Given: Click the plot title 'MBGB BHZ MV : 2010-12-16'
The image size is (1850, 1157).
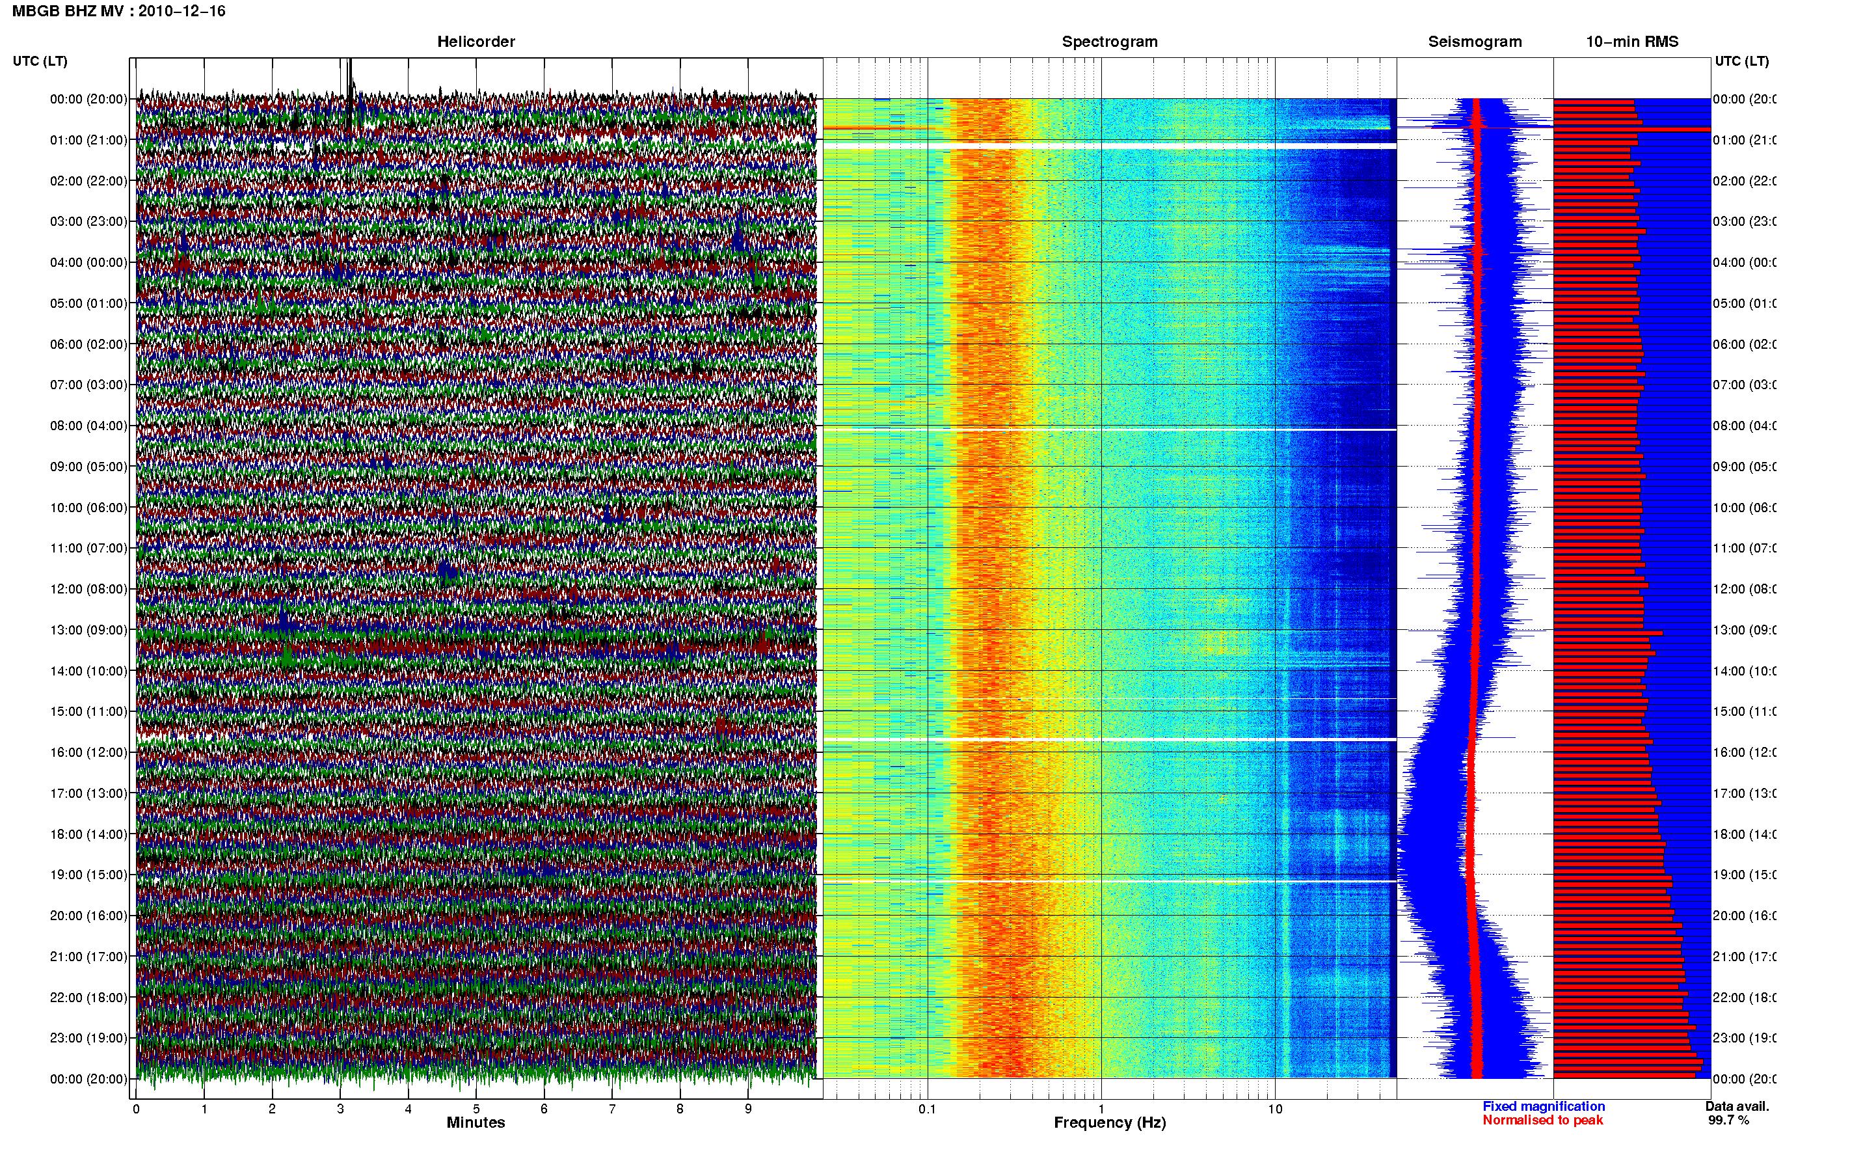Looking at the screenshot, I should [x=118, y=12].
